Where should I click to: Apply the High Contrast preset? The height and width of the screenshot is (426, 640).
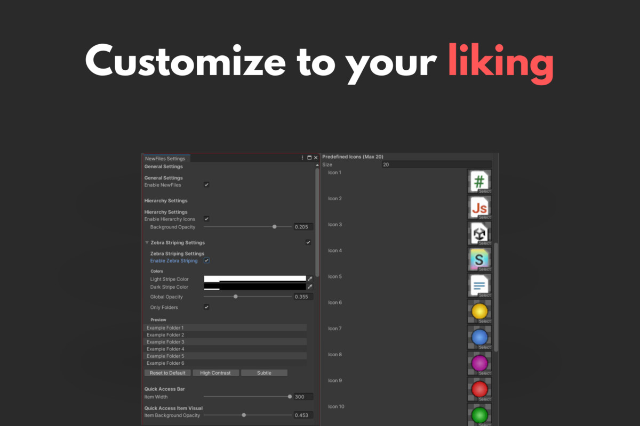pyautogui.click(x=215, y=373)
